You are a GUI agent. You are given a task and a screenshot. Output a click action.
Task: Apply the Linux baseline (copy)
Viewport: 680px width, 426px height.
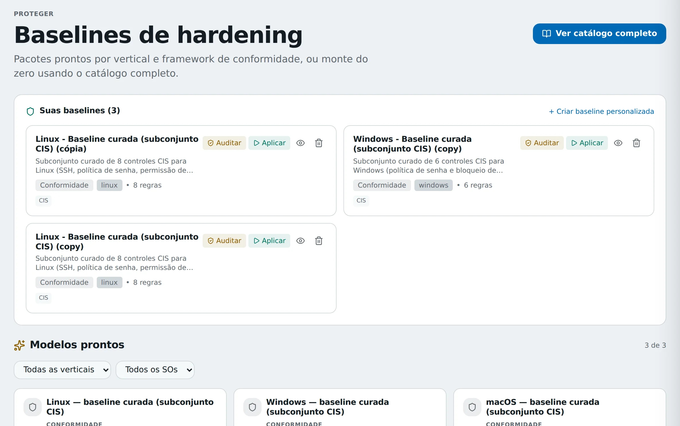(x=269, y=241)
